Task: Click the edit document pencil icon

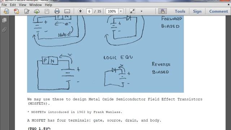Action: [x=27, y=11]
